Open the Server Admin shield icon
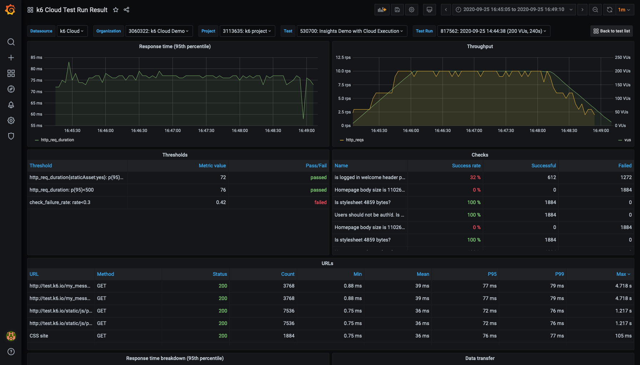 click(11, 136)
